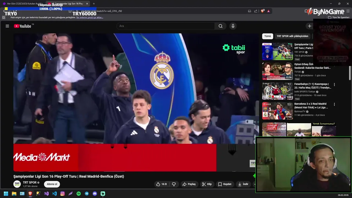Viewport: 352px width, 198px height.
Task: Open Brave browser from the taskbar
Action: [x=30, y=194]
